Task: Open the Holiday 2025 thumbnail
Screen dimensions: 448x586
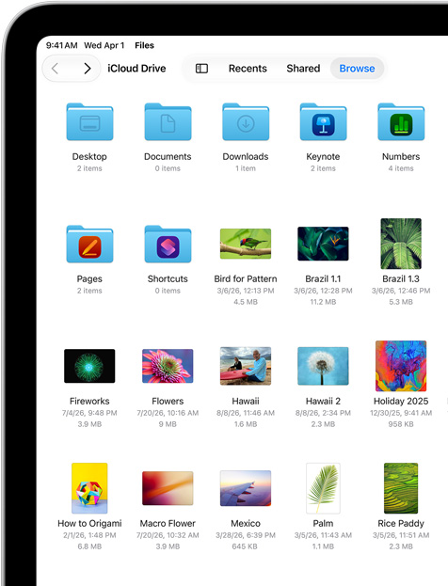Action: click(x=401, y=366)
